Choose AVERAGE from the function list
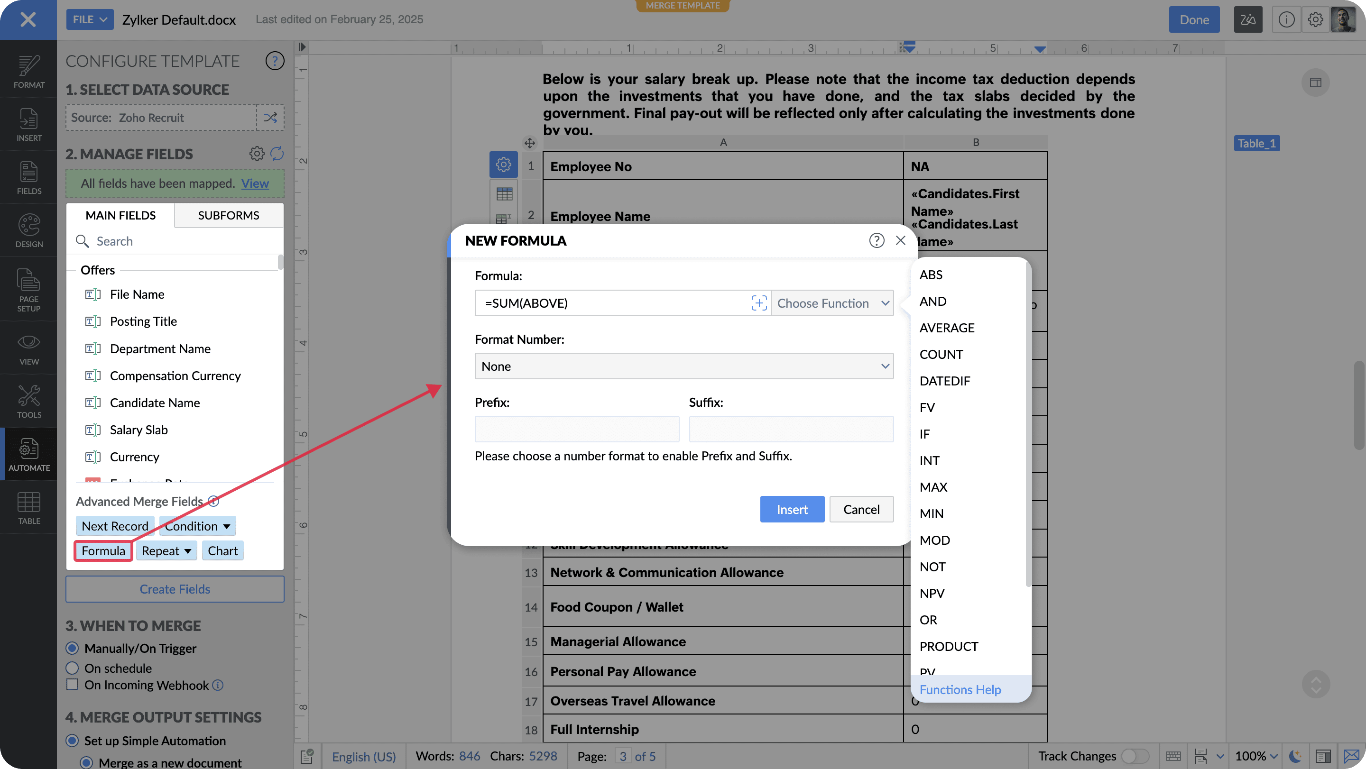1366x769 pixels. [947, 328]
